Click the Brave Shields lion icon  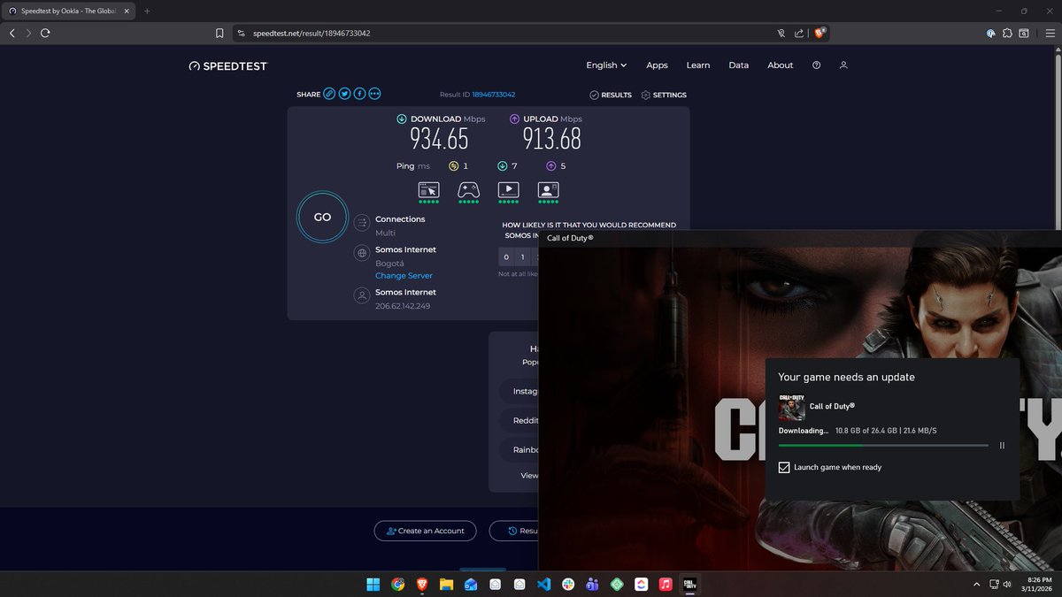[x=820, y=33]
